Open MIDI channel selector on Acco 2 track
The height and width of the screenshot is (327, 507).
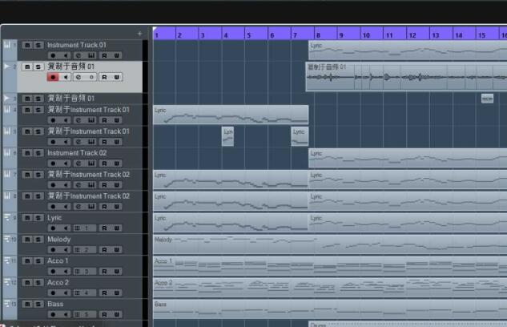85,293
